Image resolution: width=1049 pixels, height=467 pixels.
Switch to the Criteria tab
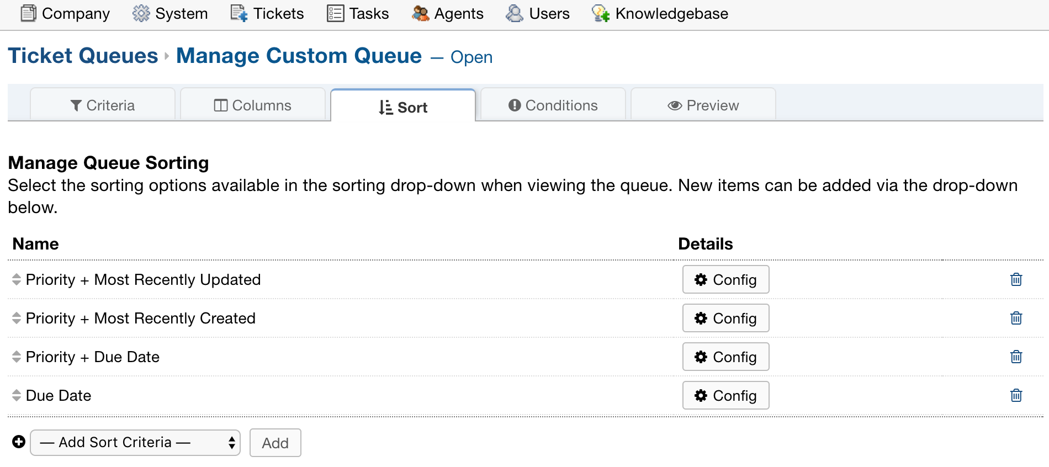coord(102,105)
